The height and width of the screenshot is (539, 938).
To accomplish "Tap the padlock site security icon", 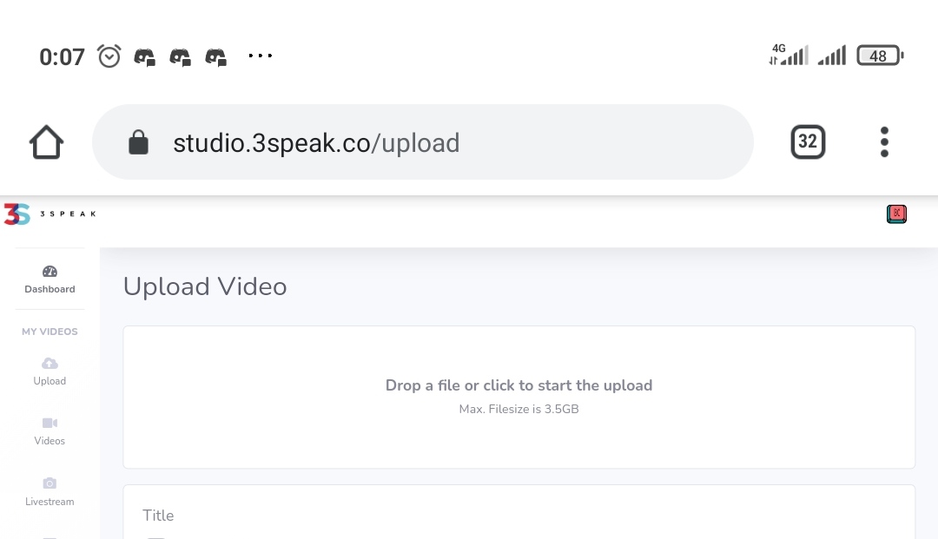I will [138, 142].
